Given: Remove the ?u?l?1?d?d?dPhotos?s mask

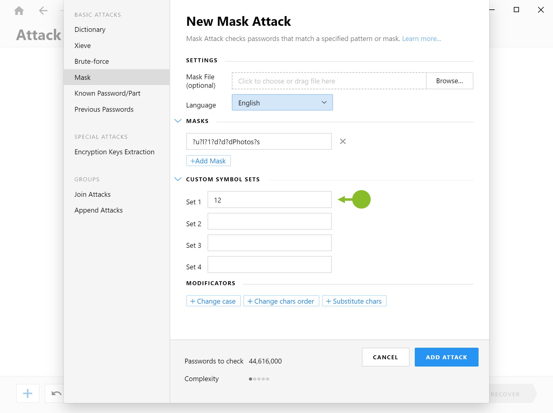Looking at the screenshot, I should pyautogui.click(x=343, y=141).
